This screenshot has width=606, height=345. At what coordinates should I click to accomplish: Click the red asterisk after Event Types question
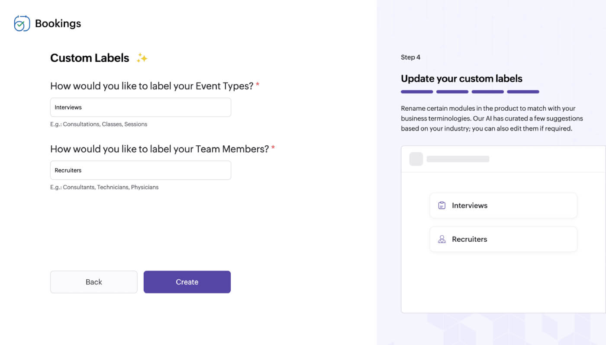pyautogui.click(x=257, y=85)
